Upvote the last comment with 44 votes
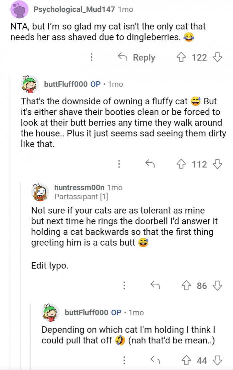The image size is (233, 370). pyautogui.click(x=186, y=360)
